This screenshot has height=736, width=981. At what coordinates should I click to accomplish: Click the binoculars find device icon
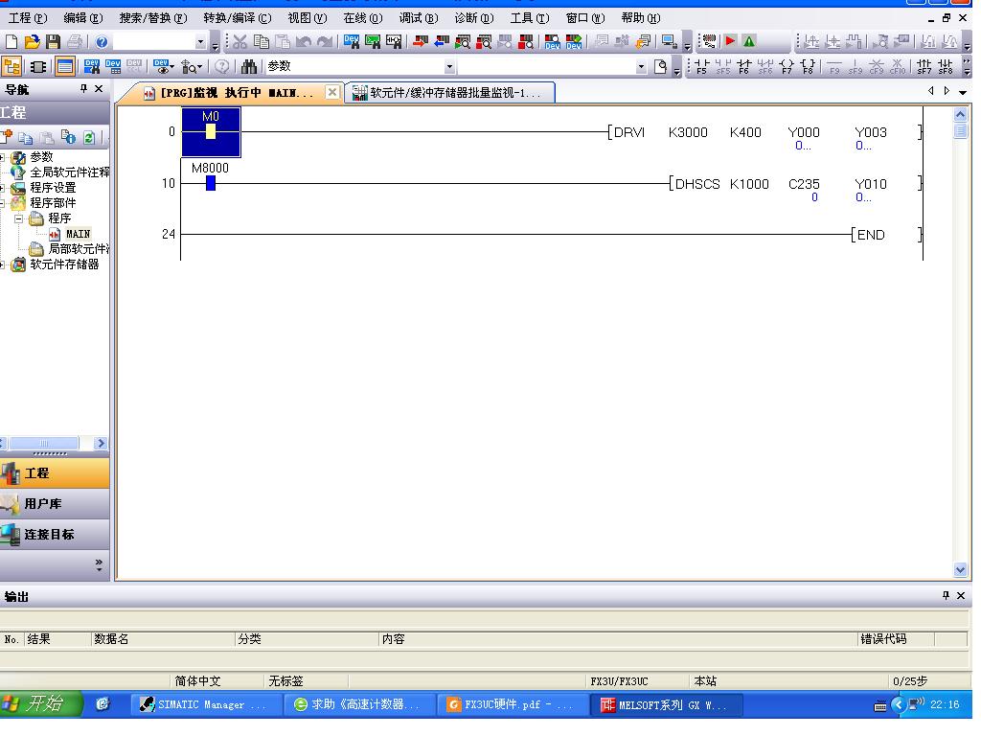tap(249, 67)
